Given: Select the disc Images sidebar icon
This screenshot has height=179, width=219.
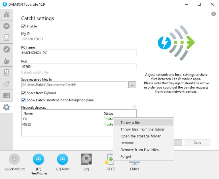Looking at the screenshot, I should coord(6,26).
